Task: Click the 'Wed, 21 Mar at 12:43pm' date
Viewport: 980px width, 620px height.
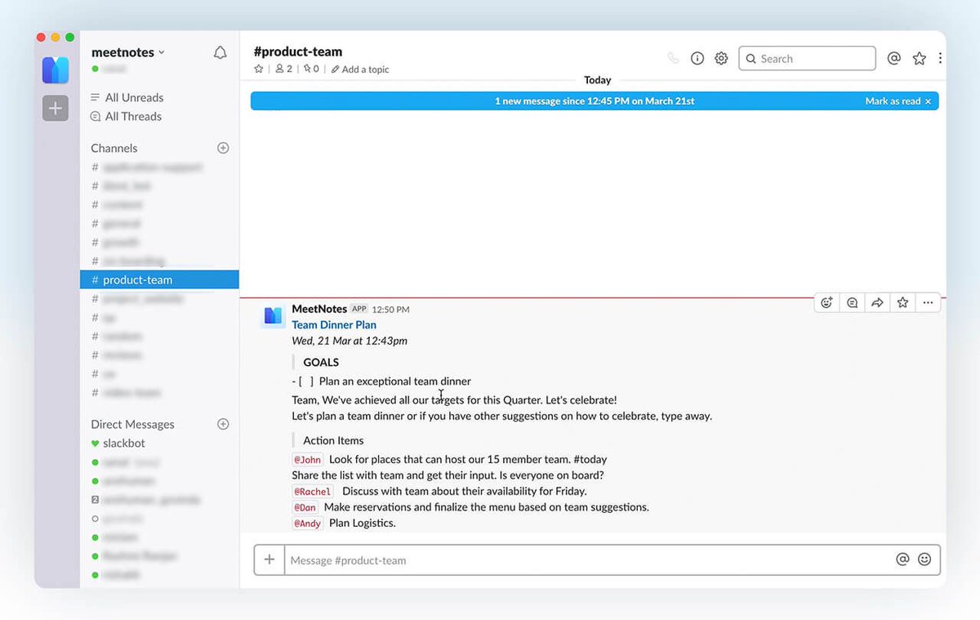Action: click(x=350, y=341)
